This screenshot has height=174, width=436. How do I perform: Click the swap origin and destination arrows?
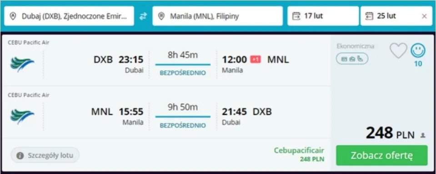143,16
